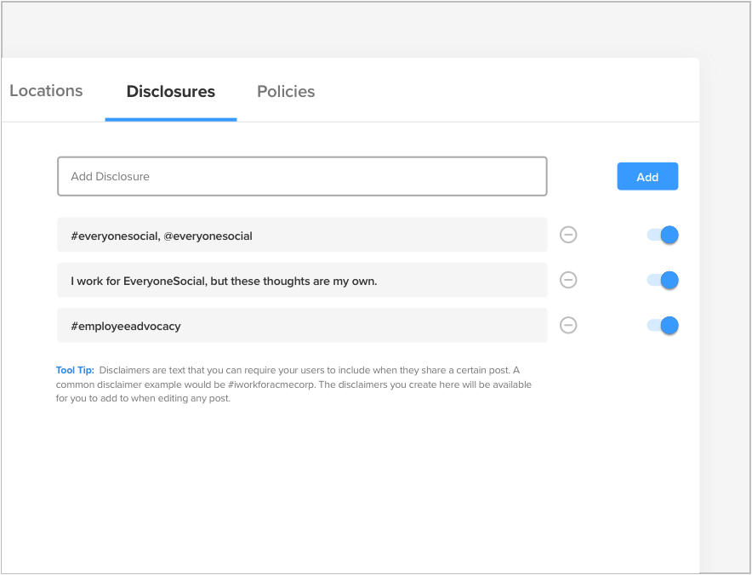Switch to the Locations tab

tap(46, 91)
